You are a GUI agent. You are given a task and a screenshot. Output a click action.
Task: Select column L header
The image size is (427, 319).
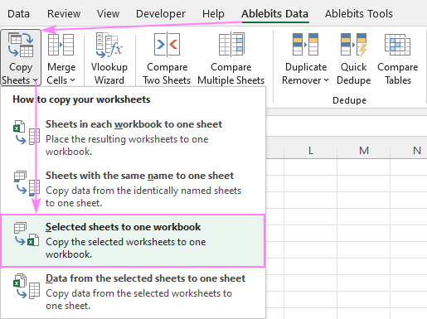(311, 151)
